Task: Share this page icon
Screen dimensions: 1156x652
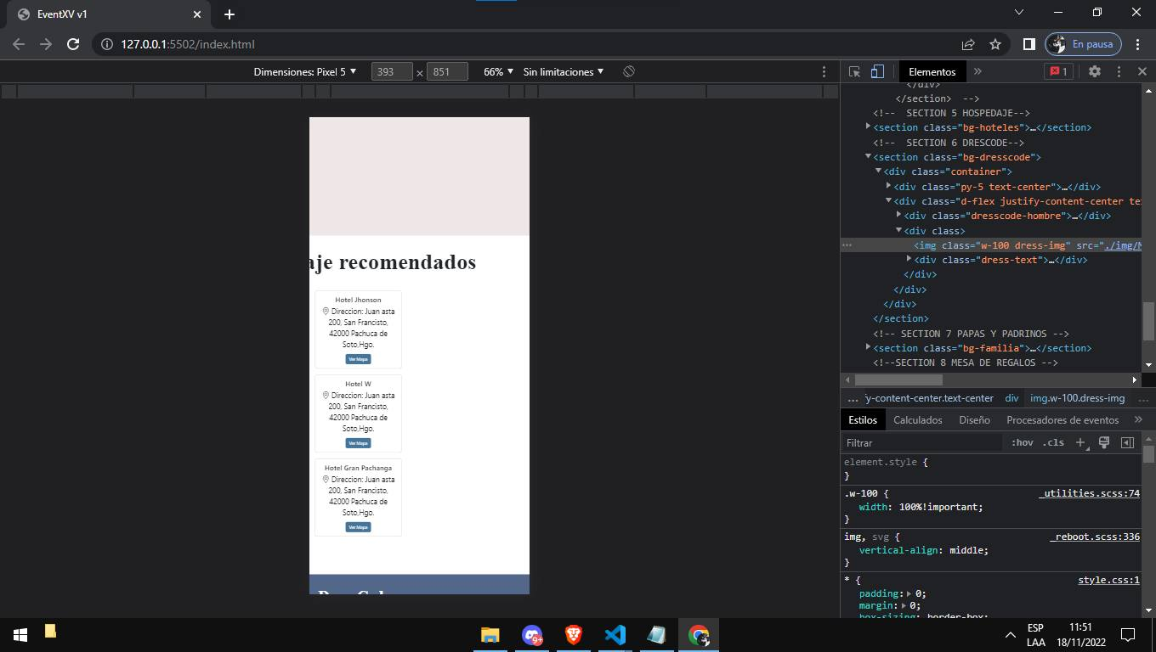Action: (x=968, y=44)
